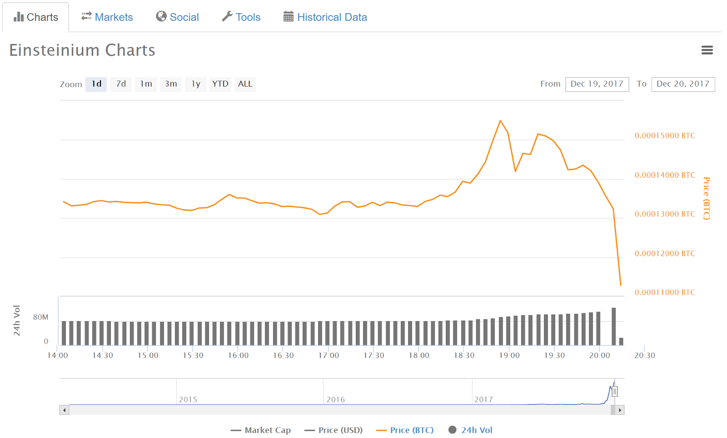Viewport: 727px width, 438px height.
Task: Select the 7d zoom range button
Action: (x=121, y=84)
